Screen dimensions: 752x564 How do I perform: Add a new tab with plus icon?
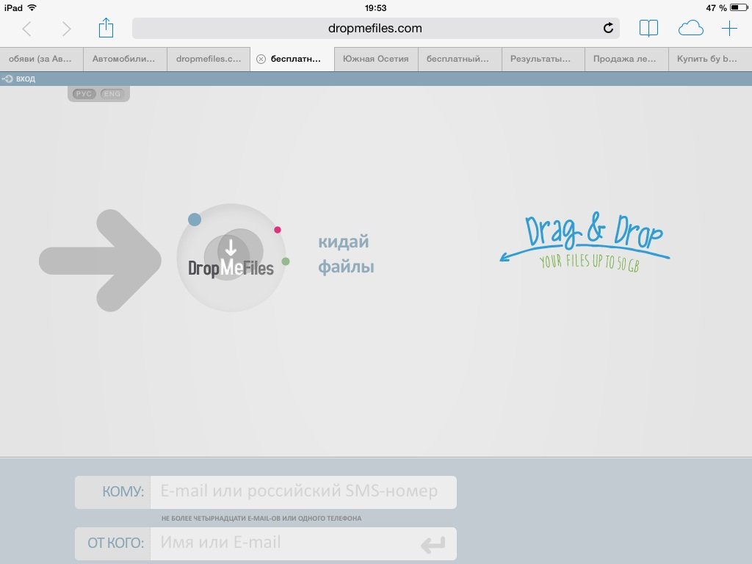pos(729,29)
